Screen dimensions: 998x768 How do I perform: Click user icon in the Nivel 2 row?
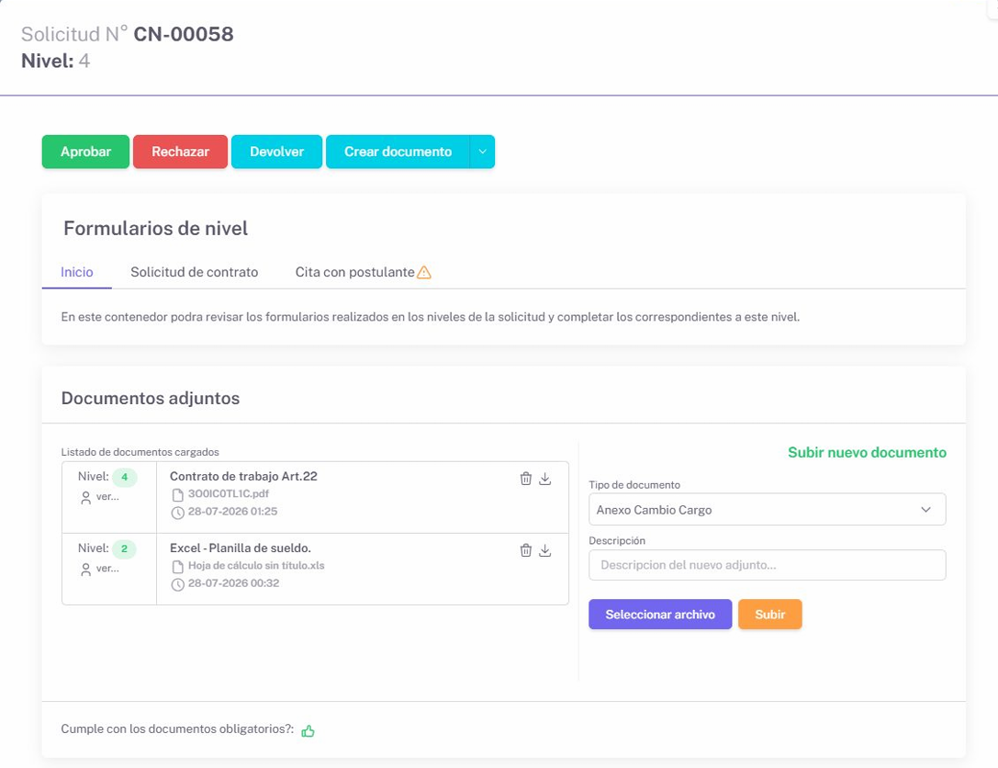[86, 570]
